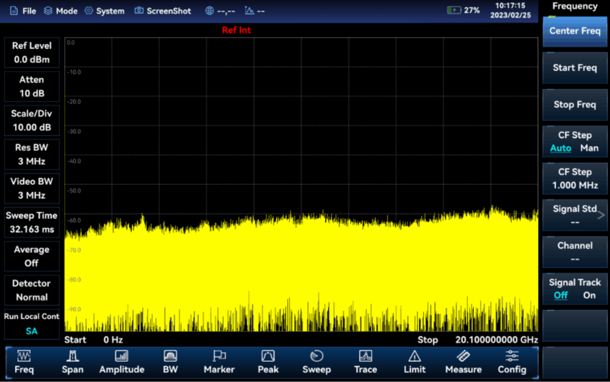610x382 pixels.
Task: Select the Span icon in bottom bar
Action: coord(73,356)
